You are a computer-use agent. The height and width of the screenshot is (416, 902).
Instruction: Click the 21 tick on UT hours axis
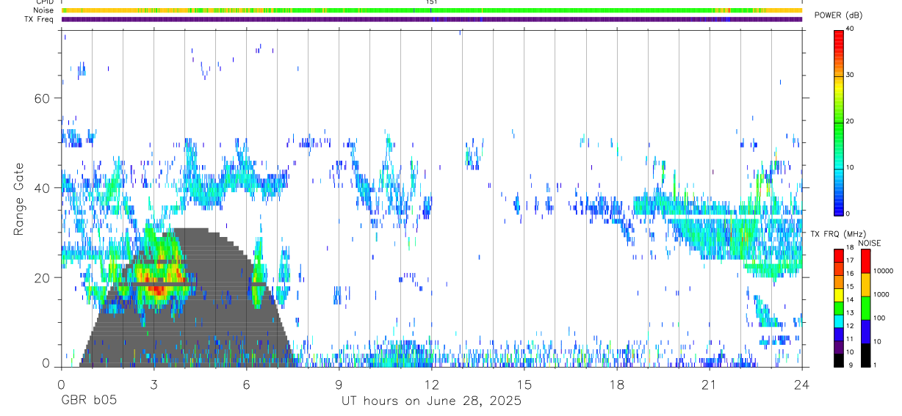[709, 384]
